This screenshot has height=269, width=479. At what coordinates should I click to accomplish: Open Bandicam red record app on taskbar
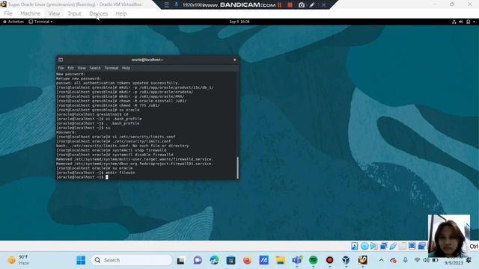pos(329,260)
